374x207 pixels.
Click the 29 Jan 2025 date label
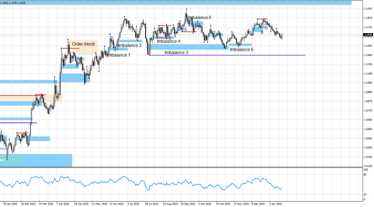(10, 204)
